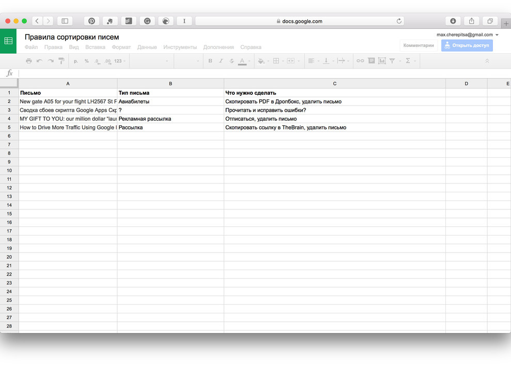Click the Открыть доступ share button

pos(467,45)
